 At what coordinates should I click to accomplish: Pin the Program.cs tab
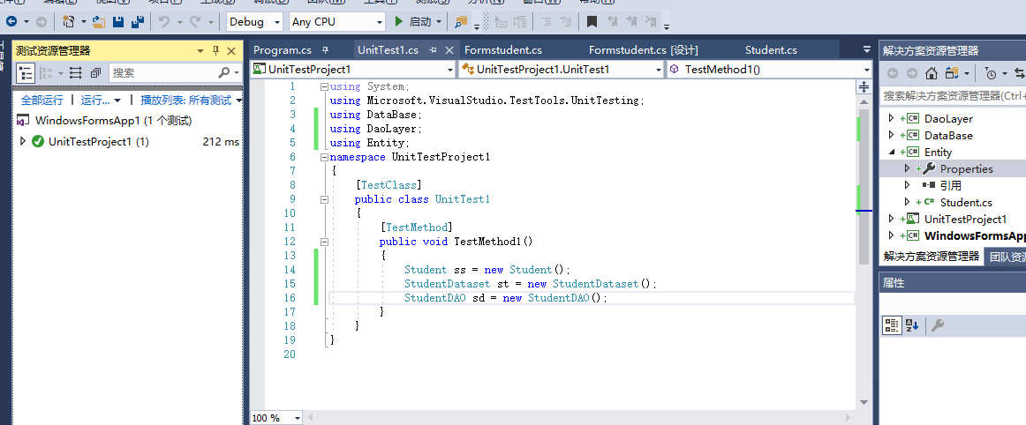coord(325,50)
